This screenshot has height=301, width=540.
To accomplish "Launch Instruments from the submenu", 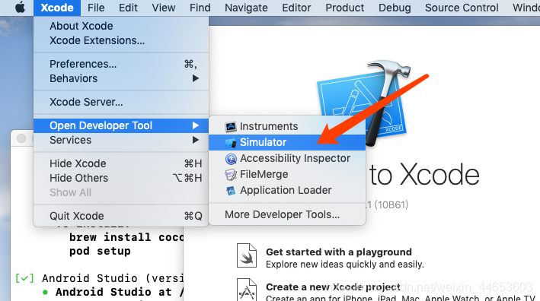I will tap(287, 126).
